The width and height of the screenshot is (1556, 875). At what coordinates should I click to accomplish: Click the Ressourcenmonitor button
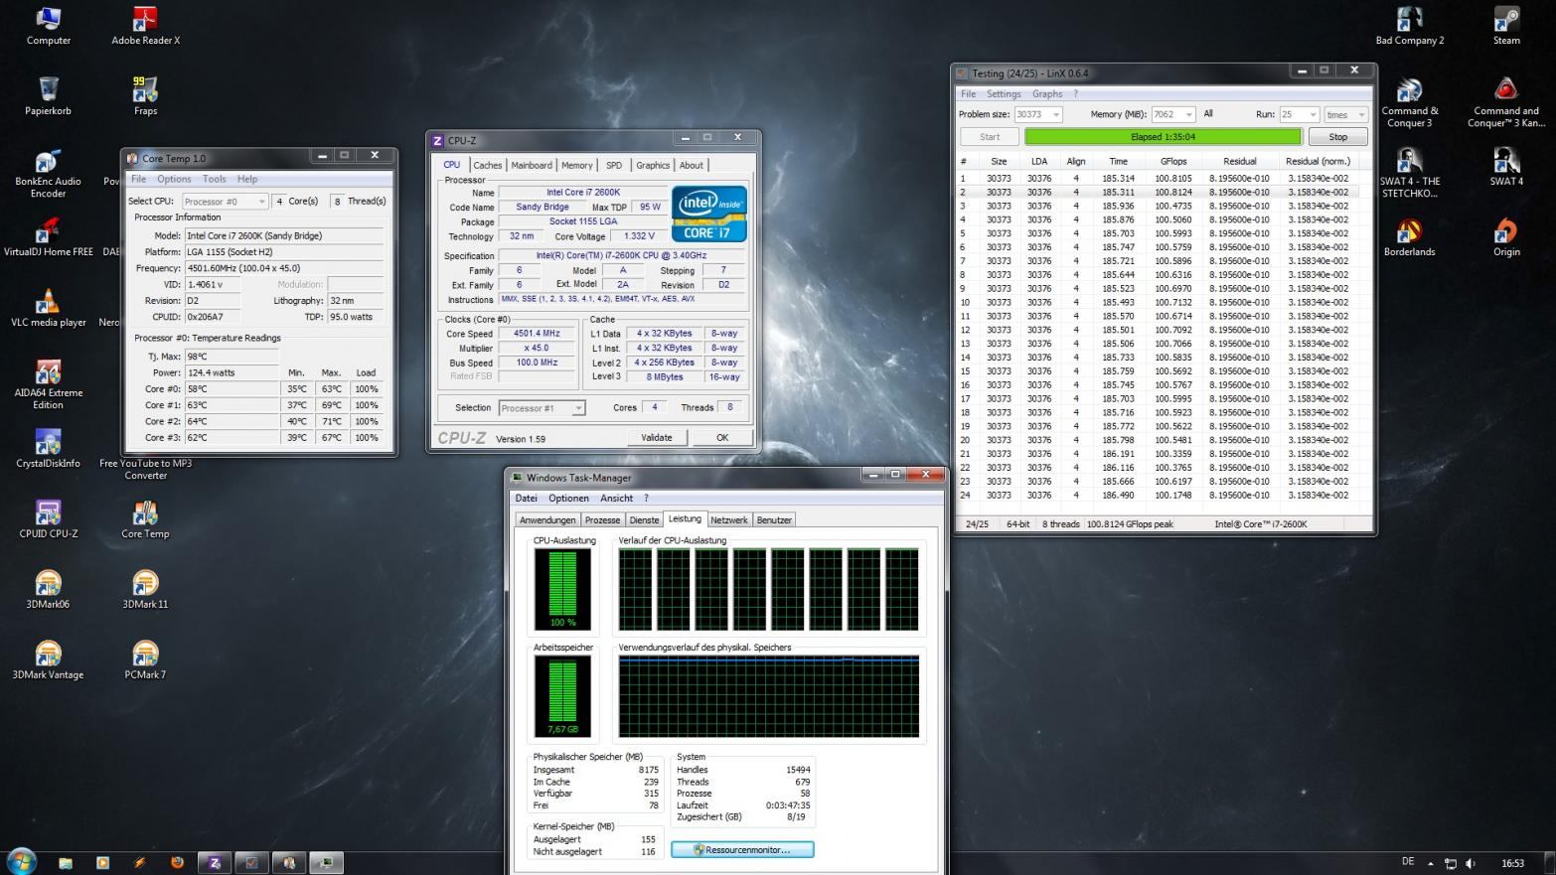click(x=742, y=850)
